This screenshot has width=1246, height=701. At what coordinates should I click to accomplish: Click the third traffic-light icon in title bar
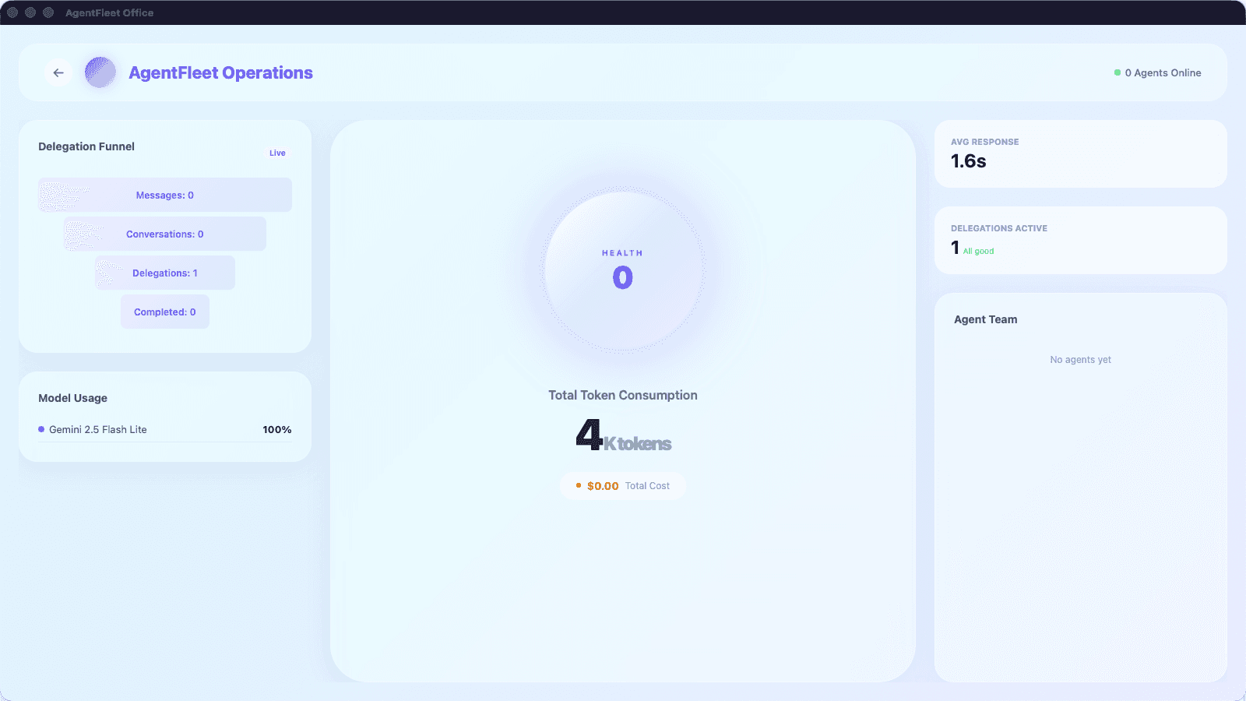tap(48, 12)
